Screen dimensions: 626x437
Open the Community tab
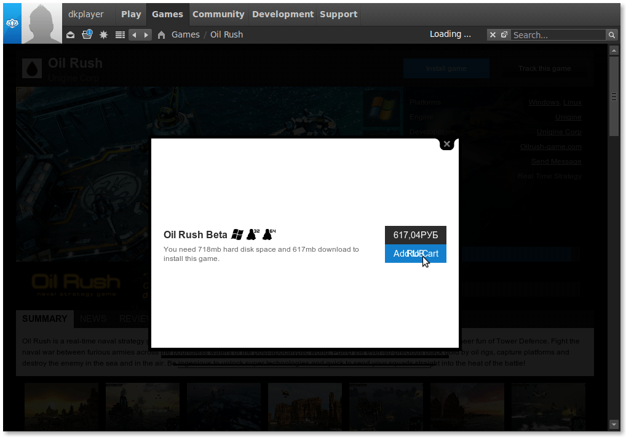click(218, 14)
